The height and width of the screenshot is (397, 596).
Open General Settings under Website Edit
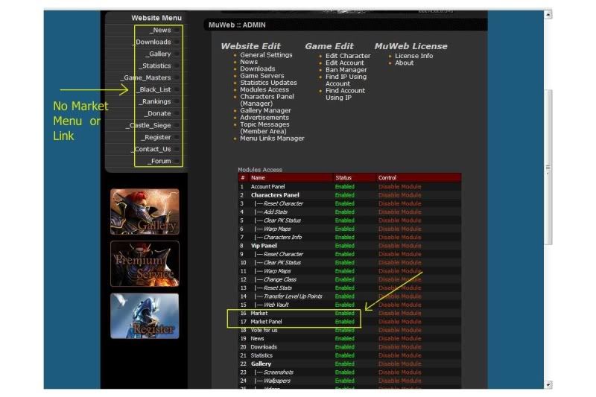point(266,55)
